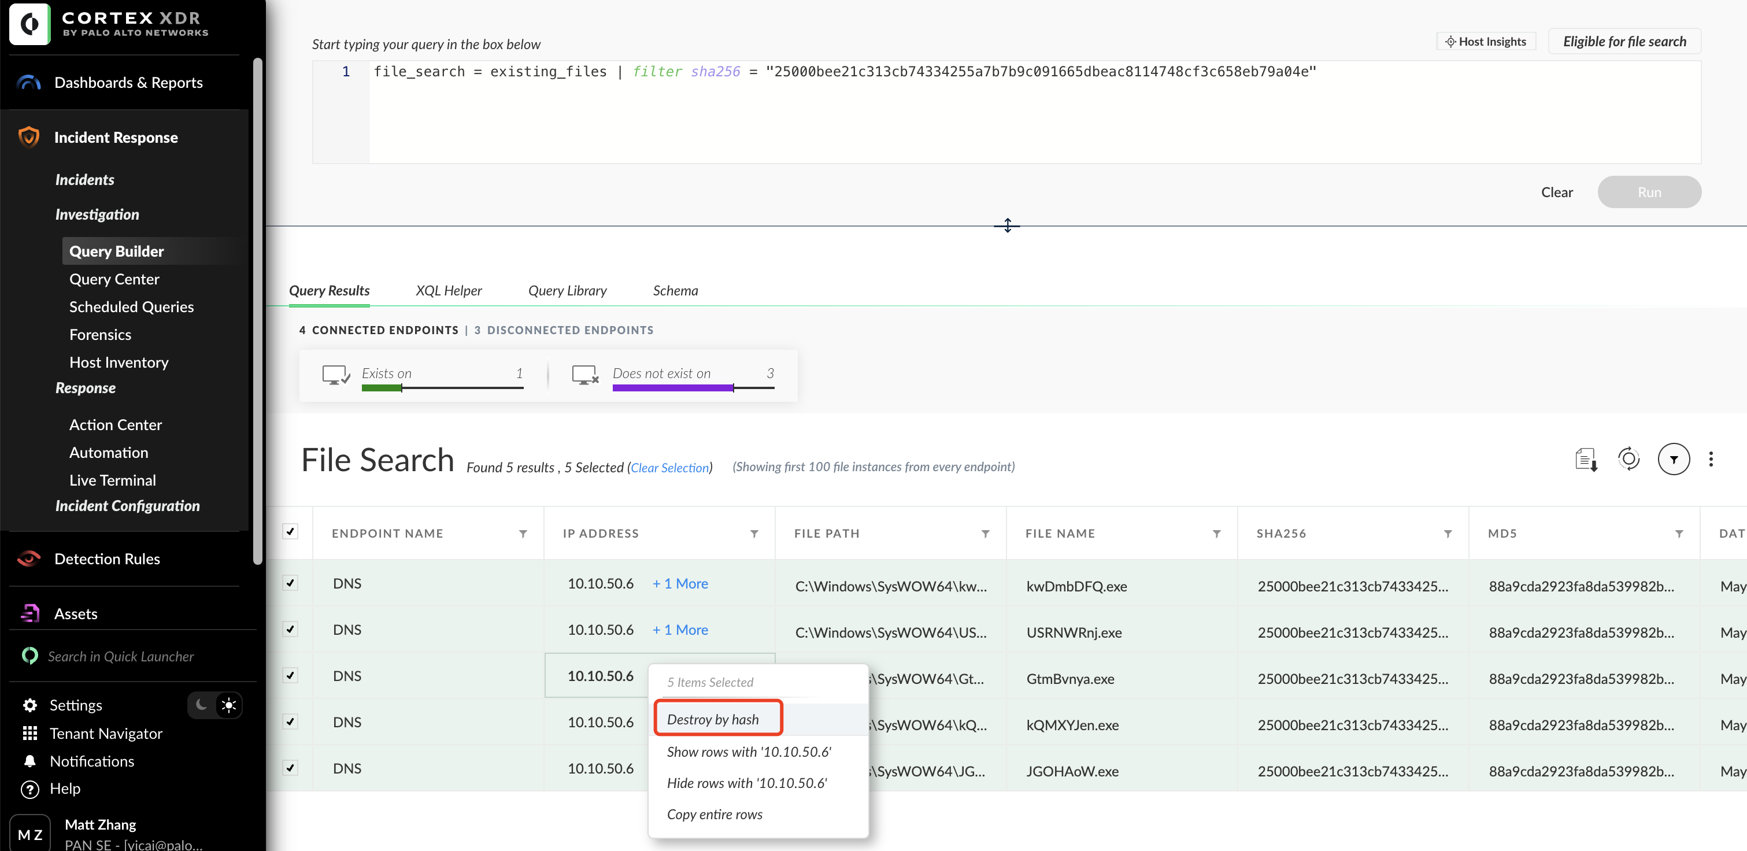Click the pane resize handle icon
This screenshot has height=851, width=1747.
click(1007, 226)
